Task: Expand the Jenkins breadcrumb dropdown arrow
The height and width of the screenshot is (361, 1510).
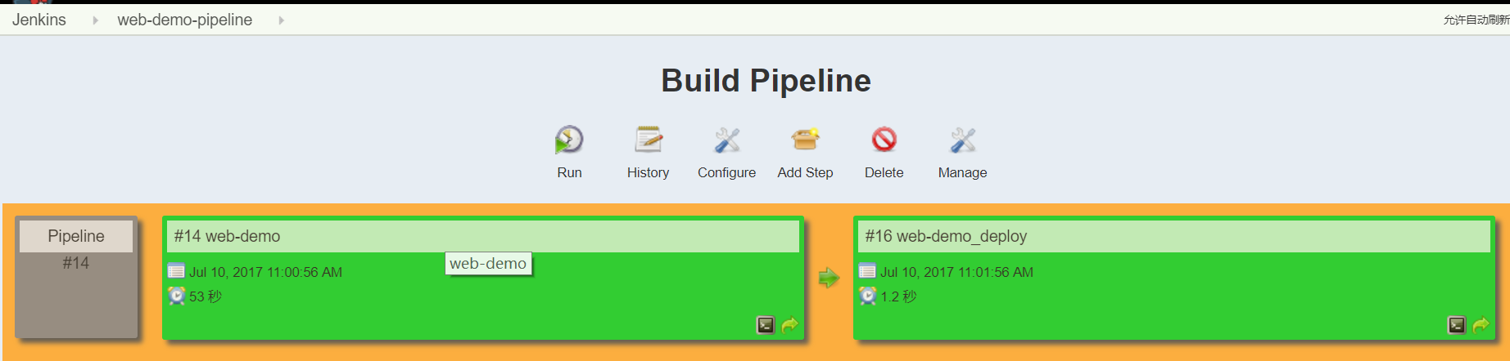Action: click(x=95, y=20)
